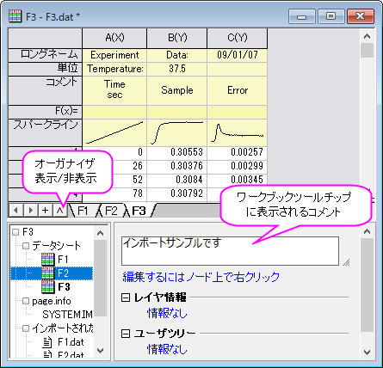Select column A(X) header
Image resolution: width=383 pixels, height=368 pixels.
[114, 38]
